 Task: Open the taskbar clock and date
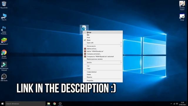[x=182, y=104]
